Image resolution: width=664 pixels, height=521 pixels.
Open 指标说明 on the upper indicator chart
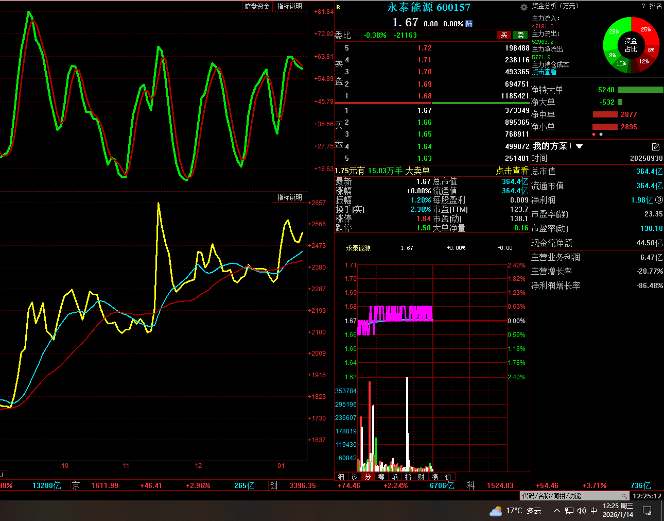click(x=290, y=6)
